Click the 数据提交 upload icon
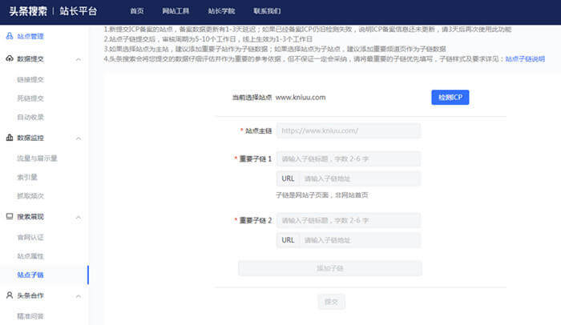 point(9,59)
